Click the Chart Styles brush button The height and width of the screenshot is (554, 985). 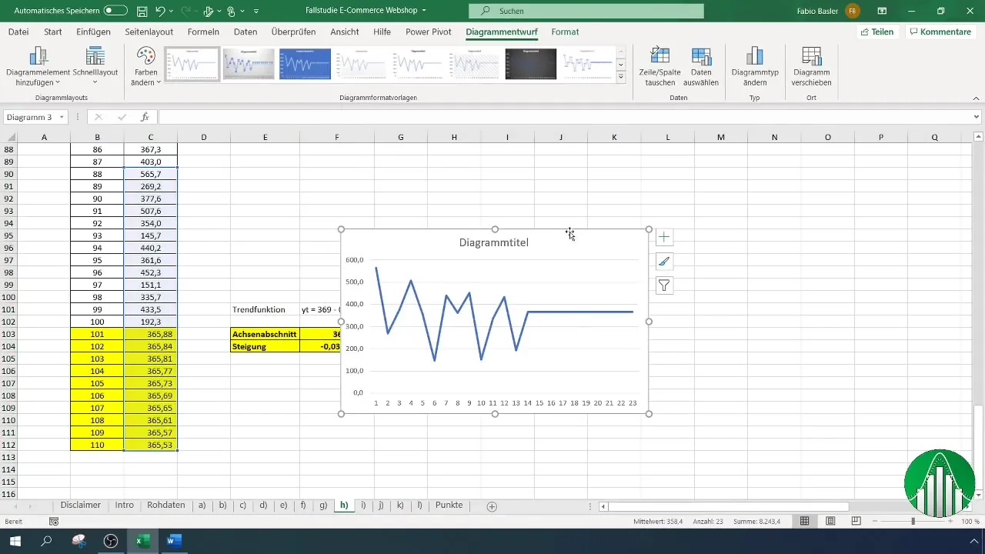(664, 262)
